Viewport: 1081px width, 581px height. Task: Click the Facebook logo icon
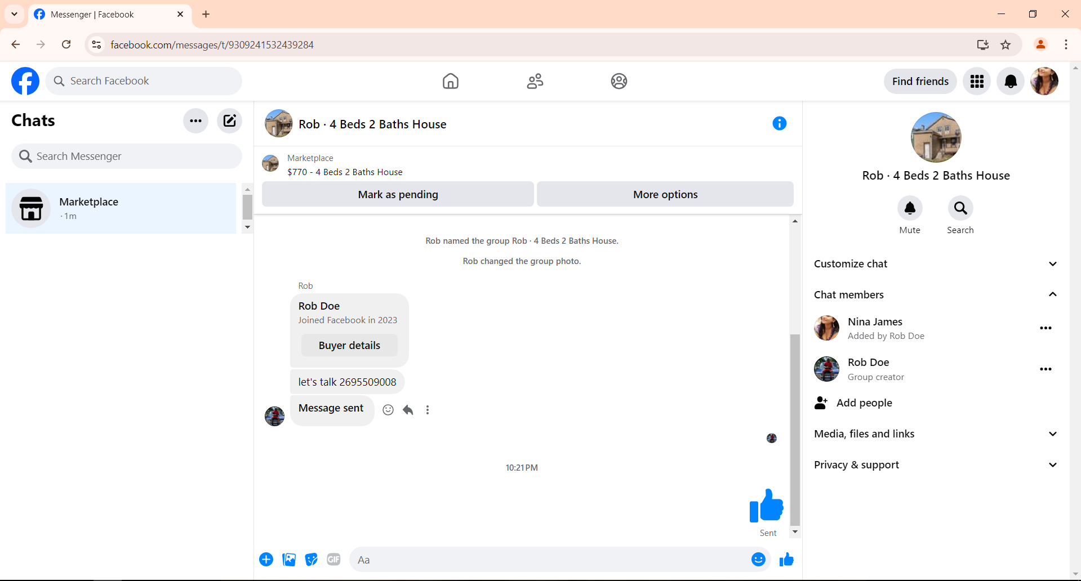(25, 81)
